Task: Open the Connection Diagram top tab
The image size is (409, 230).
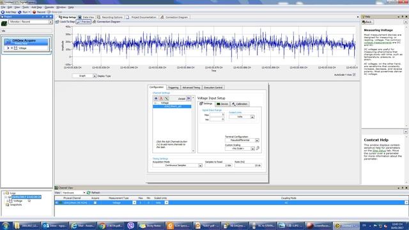Action: 174,17
